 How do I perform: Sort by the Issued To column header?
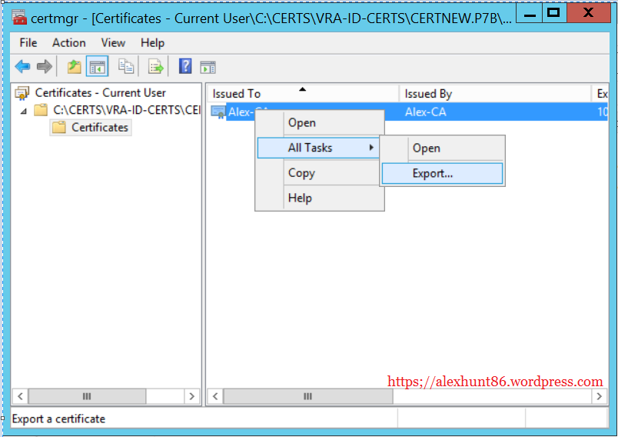click(237, 94)
